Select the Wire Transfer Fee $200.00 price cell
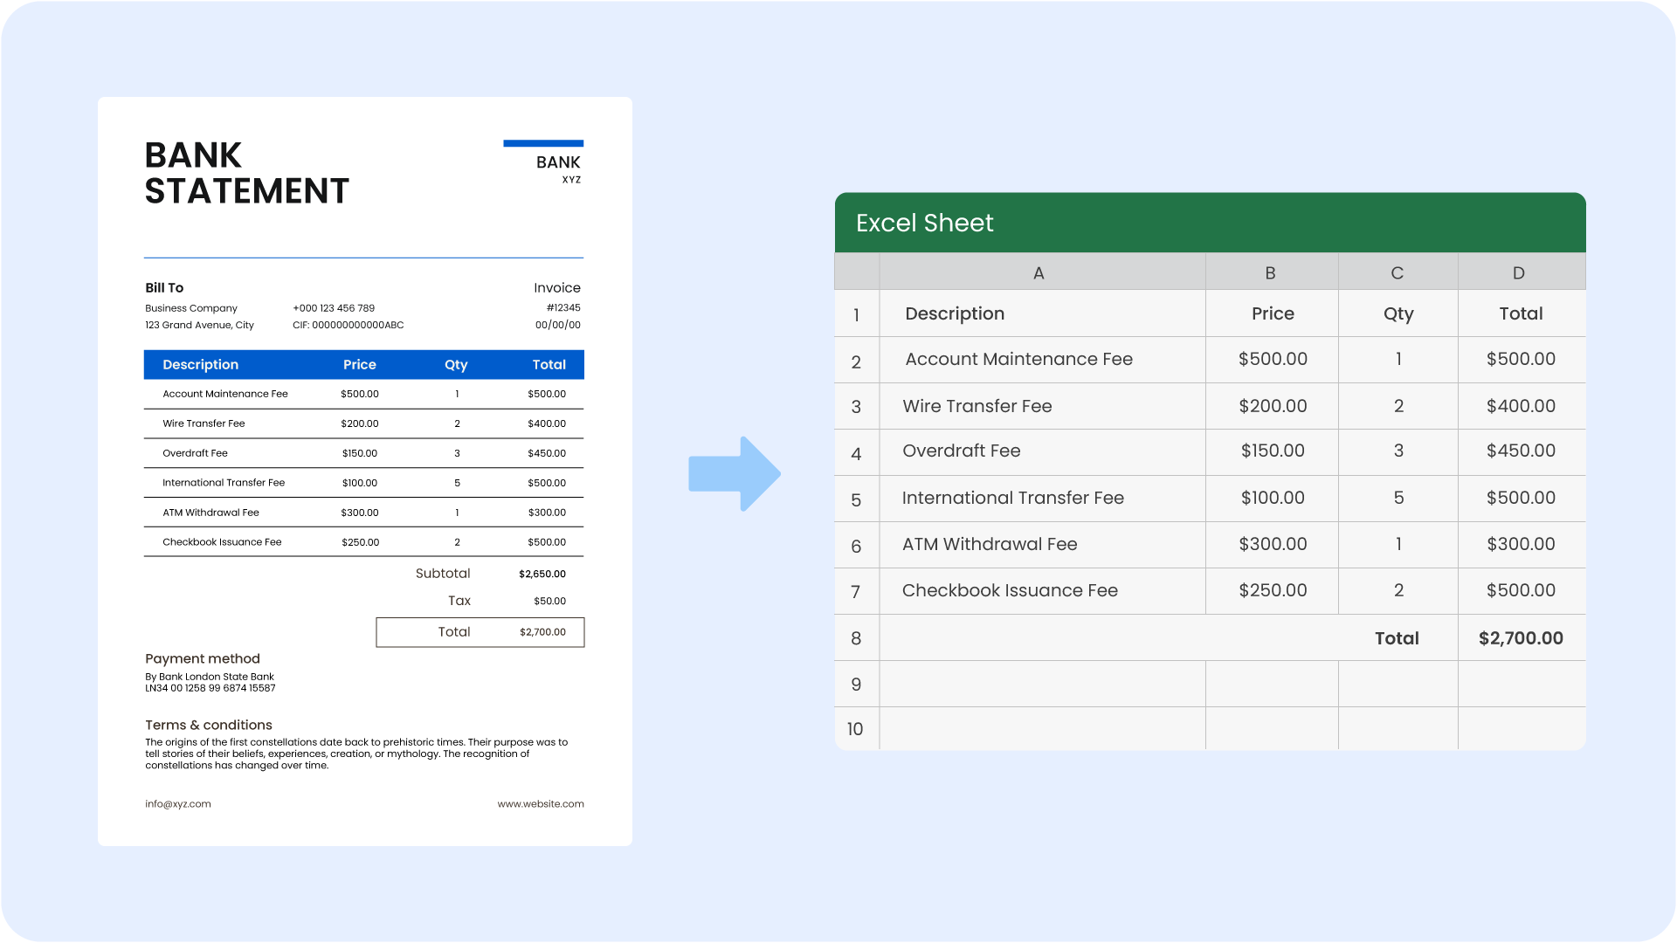The height and width of the screenshot is (943, 1677). click(x=1273, y=406)
